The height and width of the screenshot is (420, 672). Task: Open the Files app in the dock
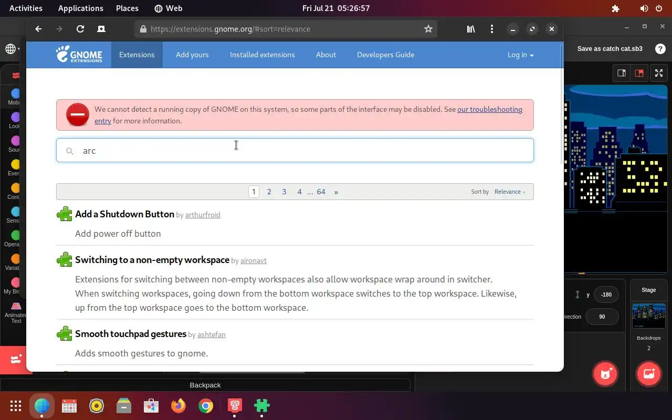coord(124,406)
